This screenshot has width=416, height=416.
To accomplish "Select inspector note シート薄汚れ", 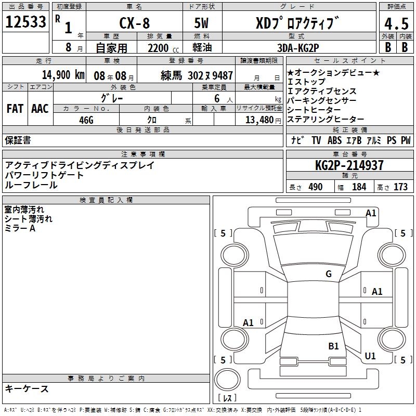I will (29, 219).
